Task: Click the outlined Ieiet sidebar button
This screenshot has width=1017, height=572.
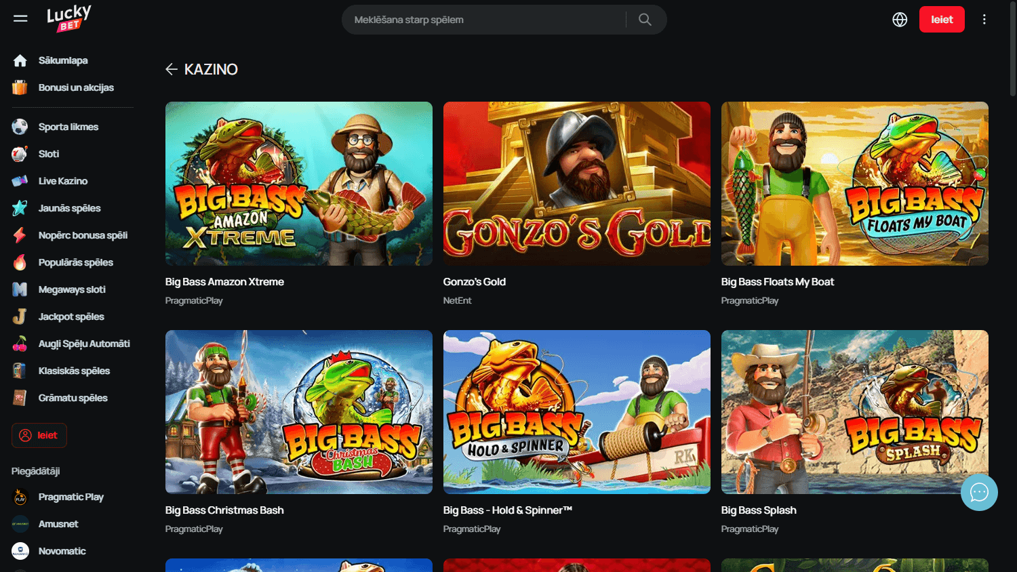Action: click(x=39, y=435)
